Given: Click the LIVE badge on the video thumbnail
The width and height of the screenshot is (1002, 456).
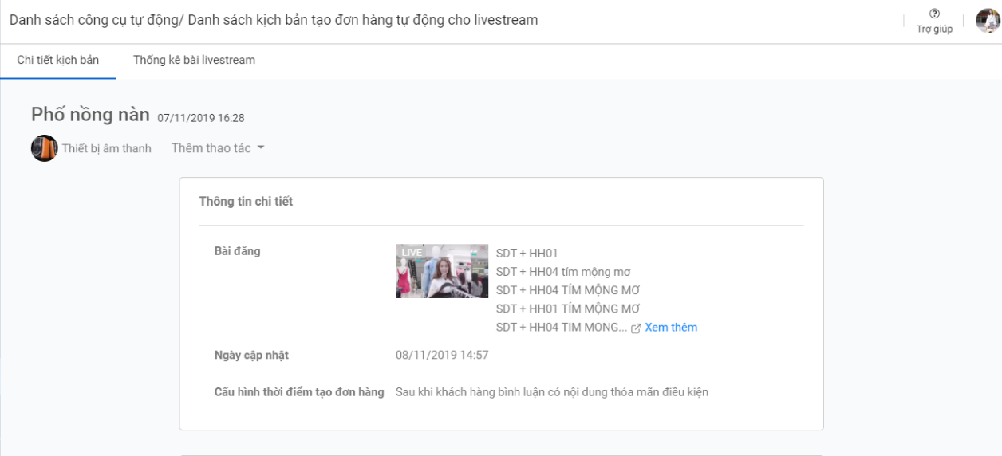Looking at the screenshot, I should tap(412, 252).
